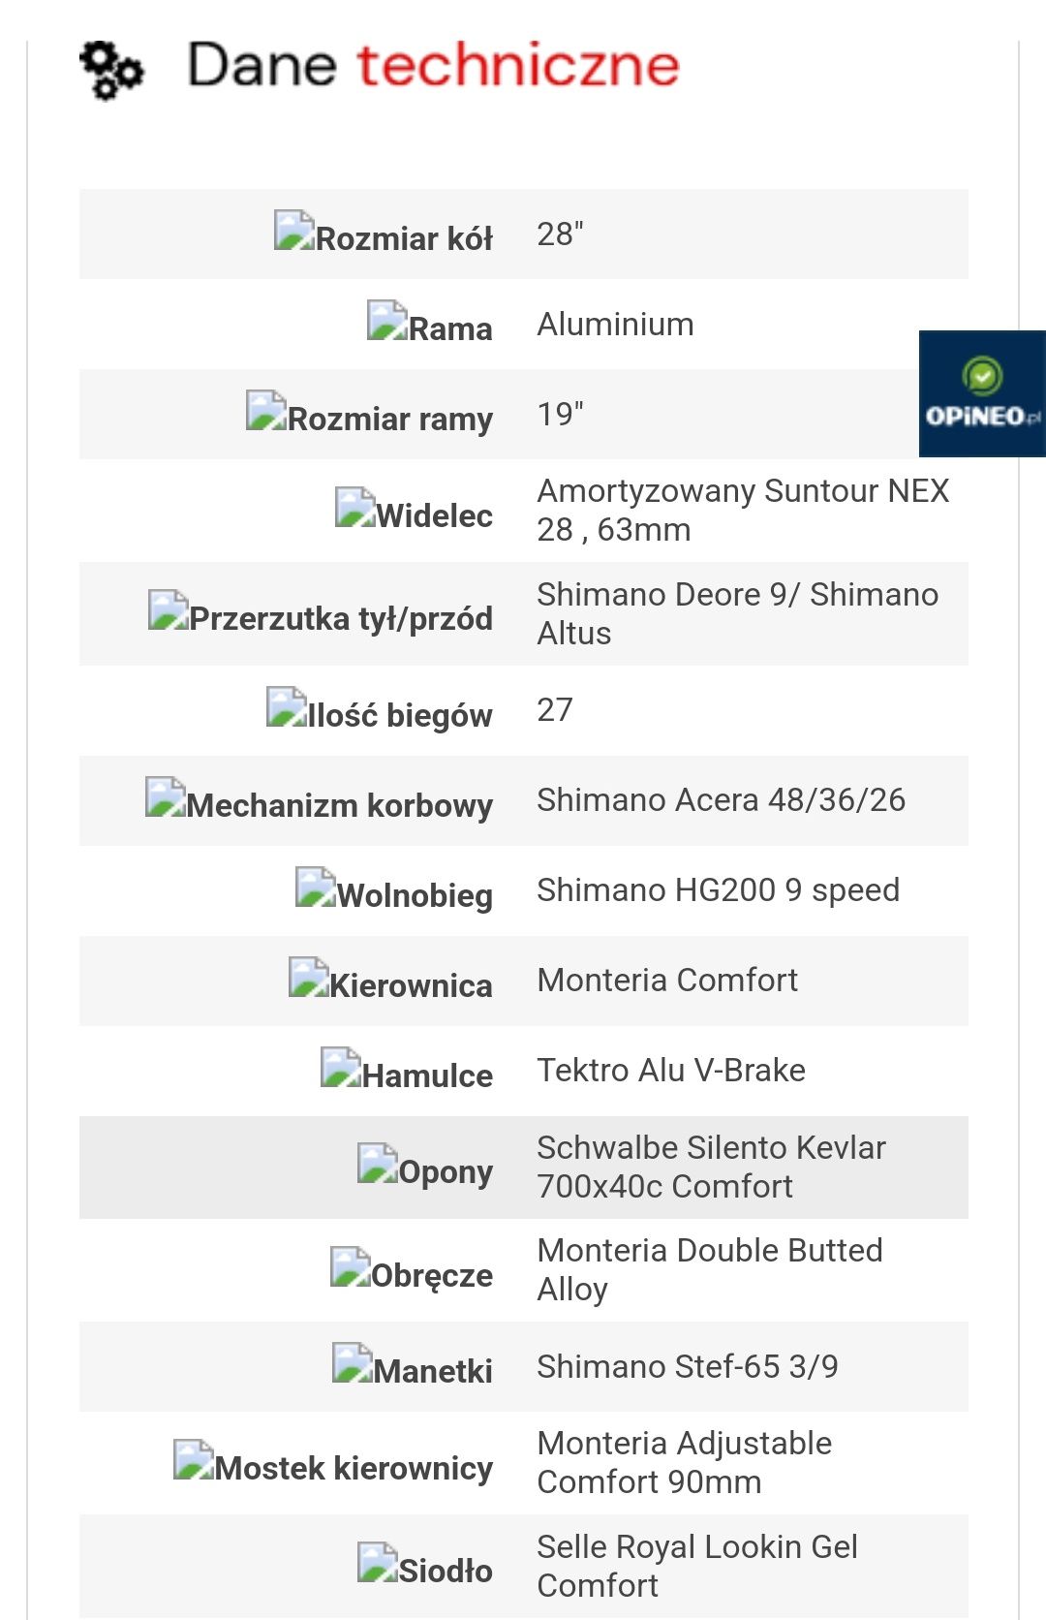Click the Hamulce icon
The image size is (1046, 1620).
(x=341, y=1067)
